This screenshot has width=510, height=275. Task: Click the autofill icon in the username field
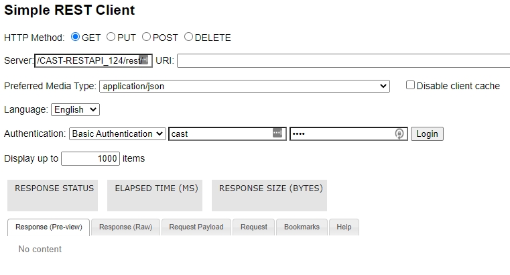pos(277,133)
